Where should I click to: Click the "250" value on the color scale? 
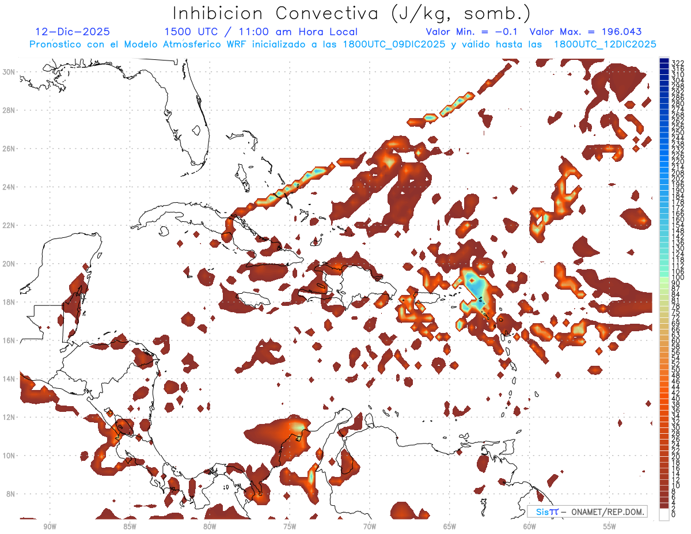677,132
